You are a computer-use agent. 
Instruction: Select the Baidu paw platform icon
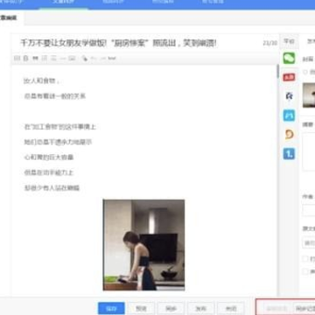pyautogui.click(x=289, y=95)
